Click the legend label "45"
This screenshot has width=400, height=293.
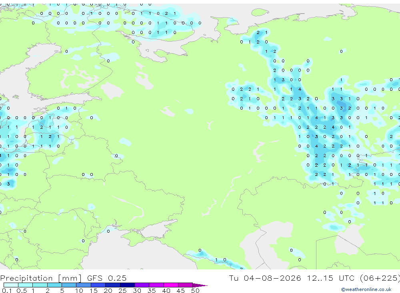click(x=181, y=291)
